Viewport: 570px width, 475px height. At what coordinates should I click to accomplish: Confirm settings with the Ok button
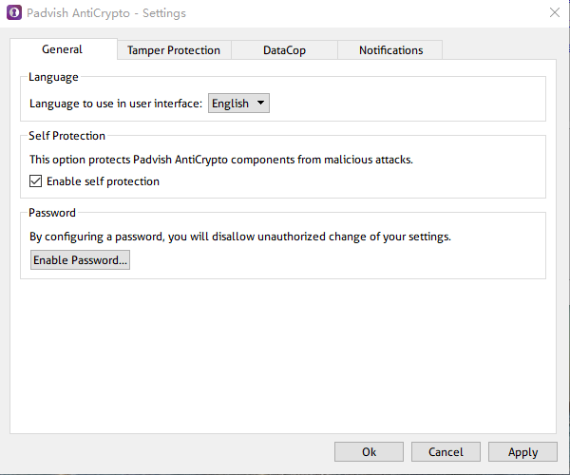click(x=369, y=452)
